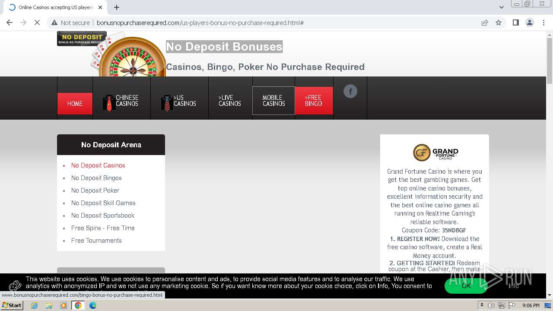Click the No Deposit Bonuses heading
Image resolution: width=553 pixels, height=311 pixels.
[x=224, y=47]
